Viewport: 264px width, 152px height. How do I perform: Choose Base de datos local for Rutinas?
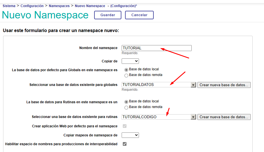pyautogui.click(x=126, y=102)
